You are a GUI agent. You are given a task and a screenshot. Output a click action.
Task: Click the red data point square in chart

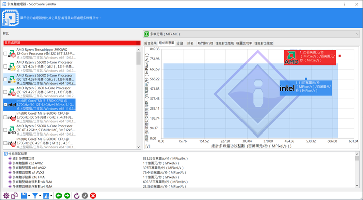(x=340, y=56)
